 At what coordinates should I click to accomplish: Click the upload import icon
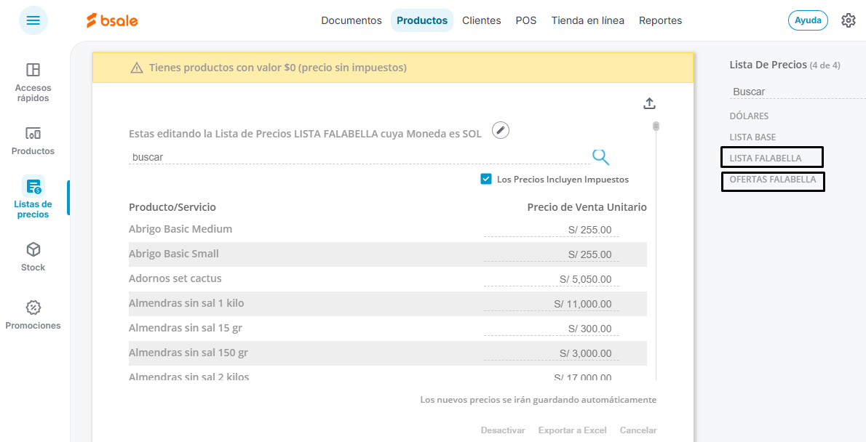tap(649, 103)
